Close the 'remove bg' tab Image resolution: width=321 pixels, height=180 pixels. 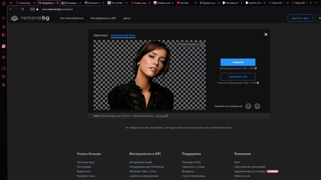35,3
